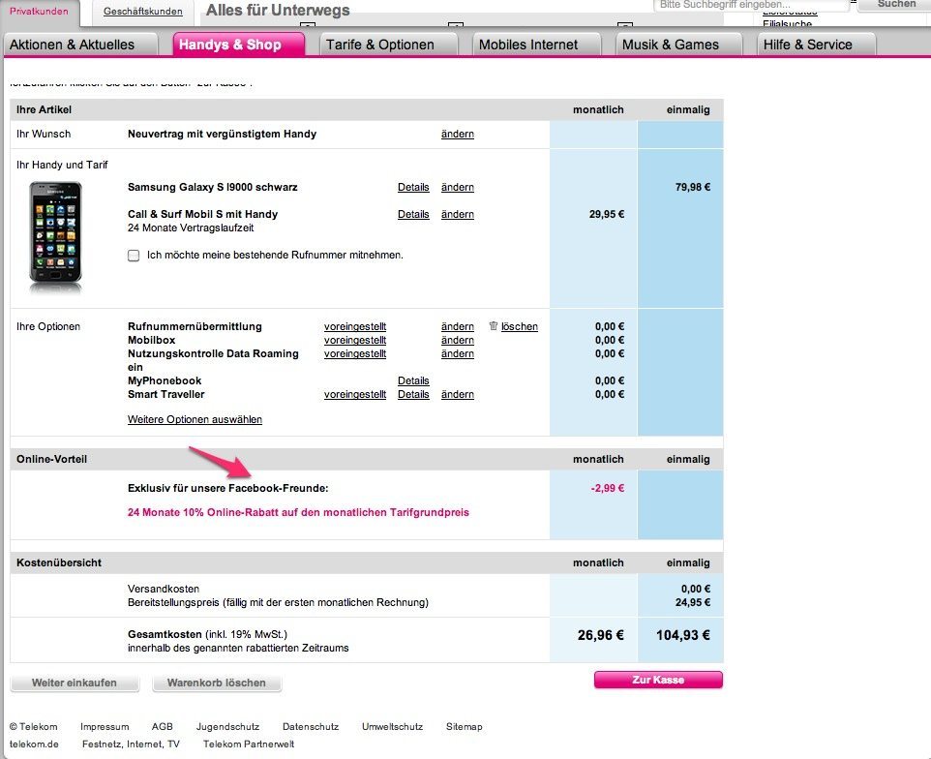Viewport: 931px width, 759px height.
Task: Click voreingestellt link for Rufnummernübermittlung
Action: pos(355,326)
